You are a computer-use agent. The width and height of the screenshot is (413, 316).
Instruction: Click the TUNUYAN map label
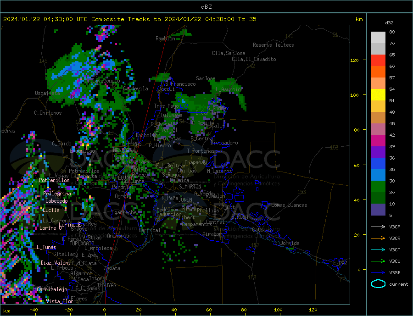tap(106, 285)
